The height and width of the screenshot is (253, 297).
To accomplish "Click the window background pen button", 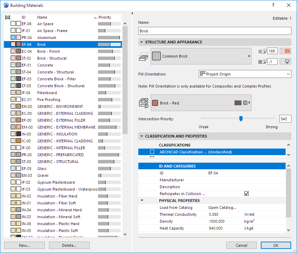I will tap(286, 61).
